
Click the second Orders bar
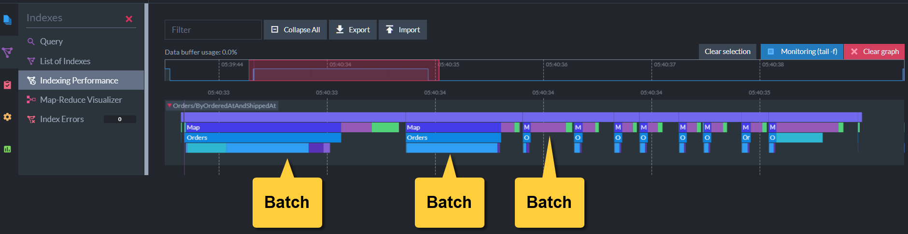pos(453,138)
